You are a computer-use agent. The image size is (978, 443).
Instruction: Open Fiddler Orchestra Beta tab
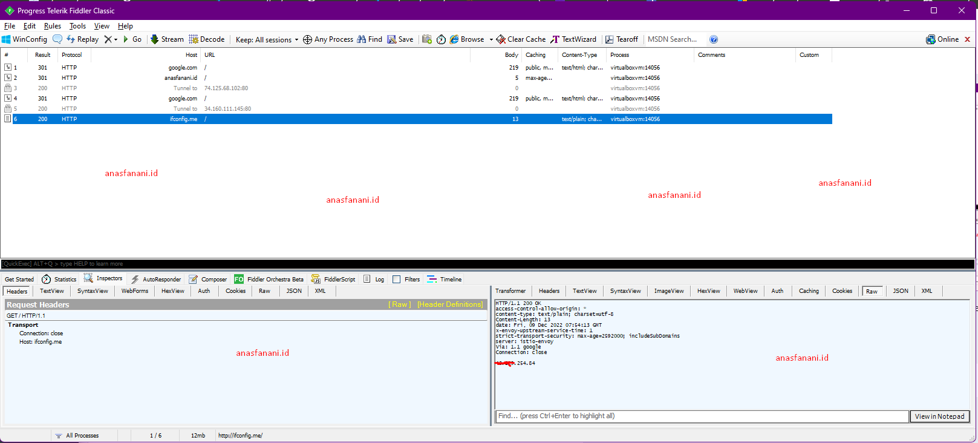click(x=269, y=280)
